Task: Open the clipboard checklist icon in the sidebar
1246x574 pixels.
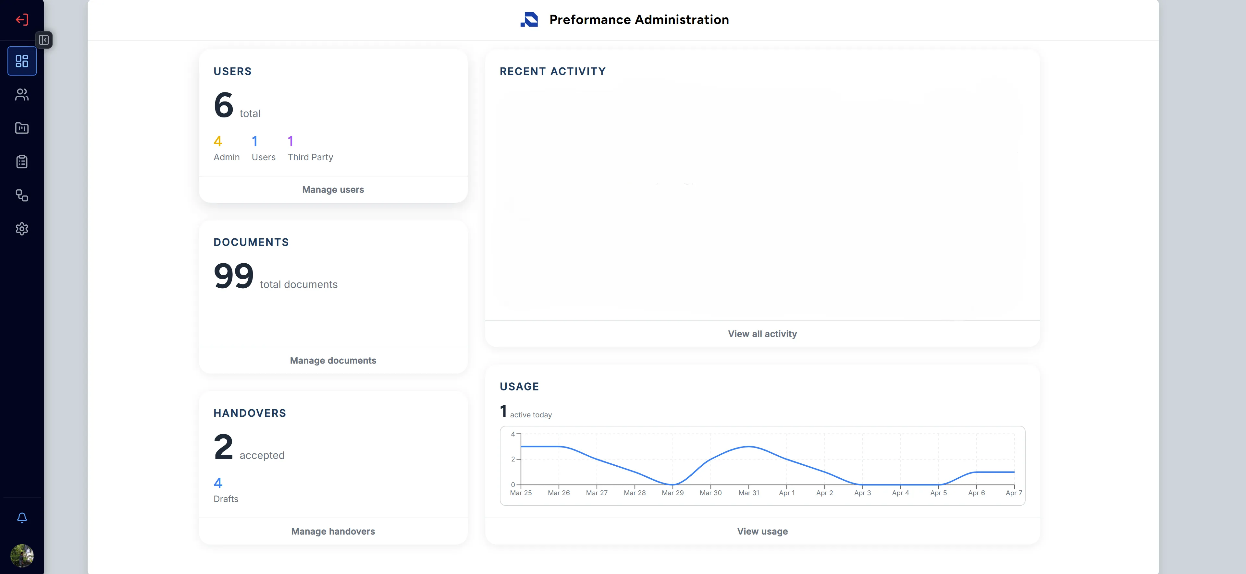Action: (x=22, y=161)
